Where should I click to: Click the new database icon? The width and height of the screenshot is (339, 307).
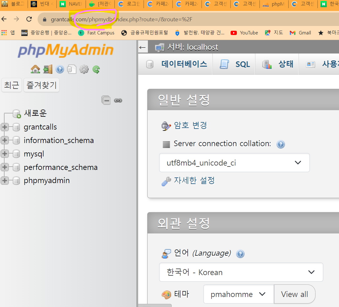tap(17, 113)
